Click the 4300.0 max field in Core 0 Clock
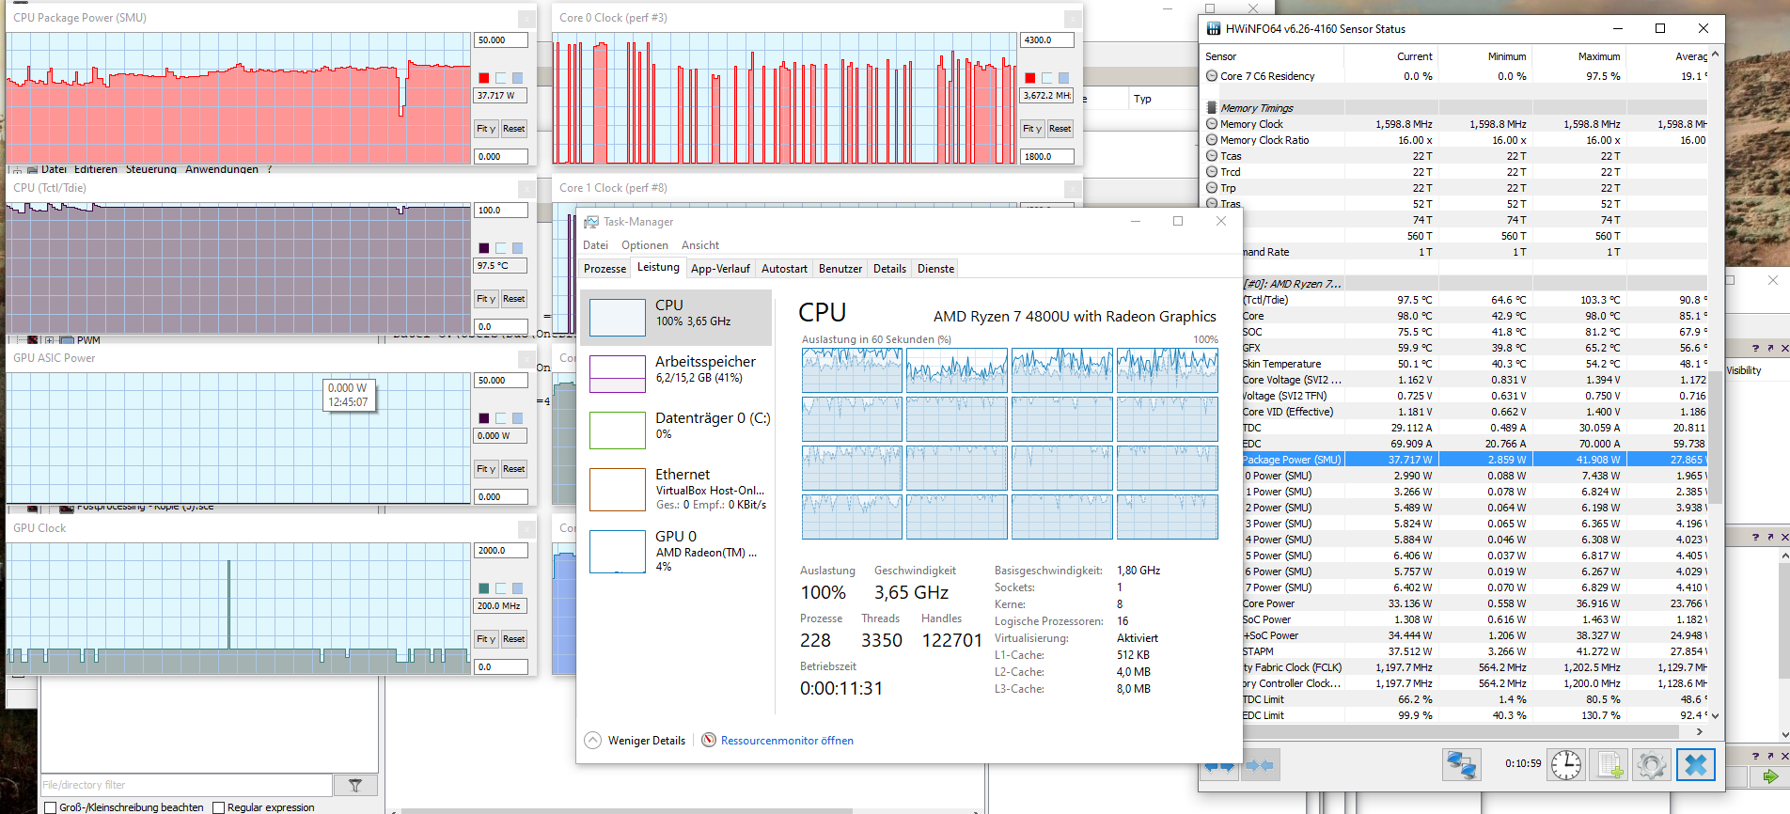 point(1047,40)
